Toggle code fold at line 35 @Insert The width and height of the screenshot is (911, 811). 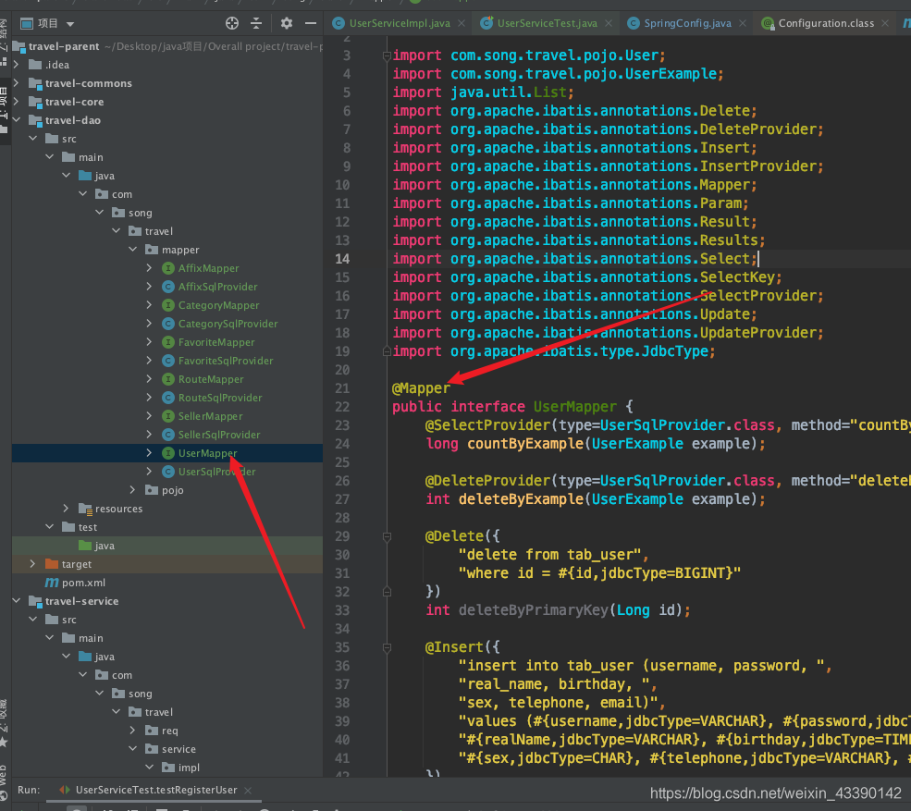pyautogui.click(x=387, y=647)
